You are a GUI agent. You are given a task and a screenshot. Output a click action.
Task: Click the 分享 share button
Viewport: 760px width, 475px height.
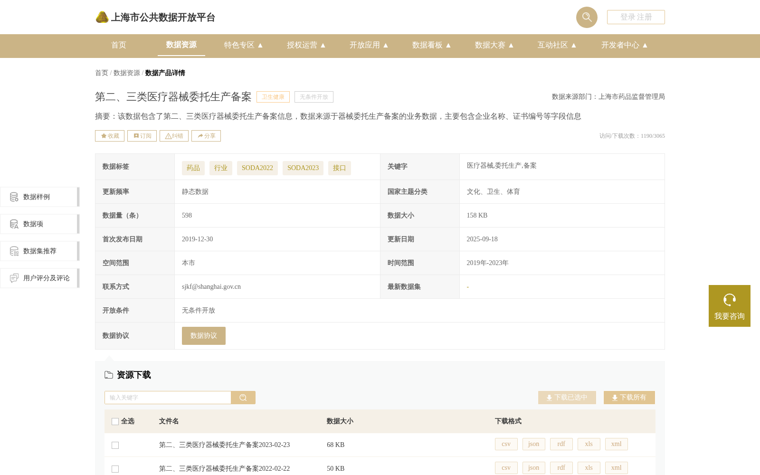pos(206,136)
